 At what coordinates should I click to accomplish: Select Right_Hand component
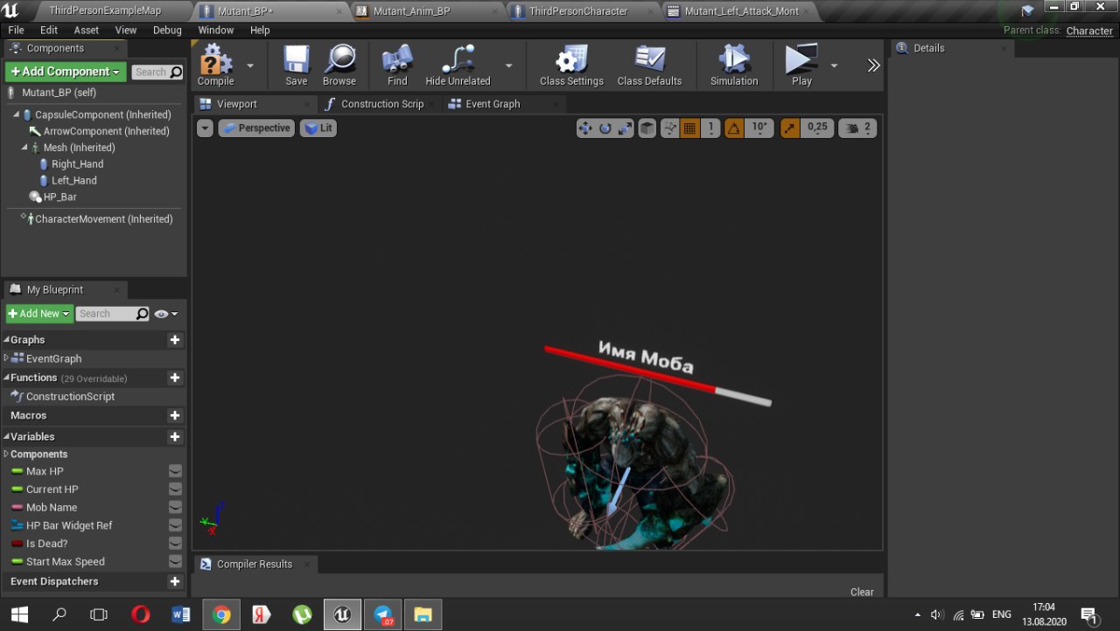[x=77, y=164]
